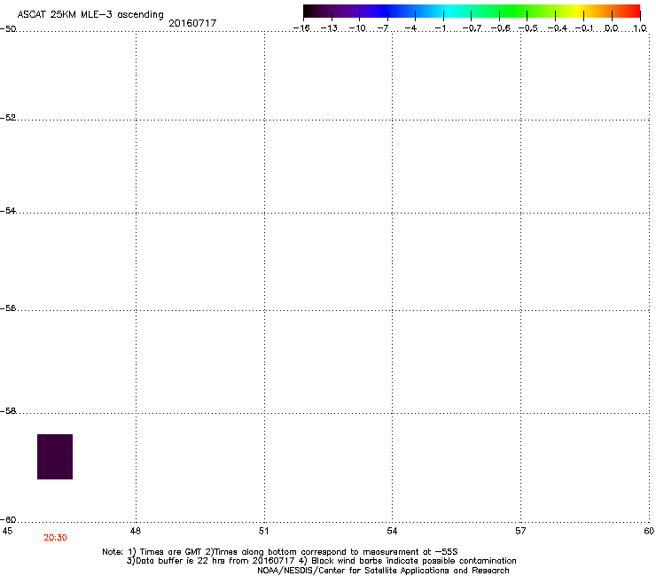
Task: Click the -1 color scale label
Action: 440,28
